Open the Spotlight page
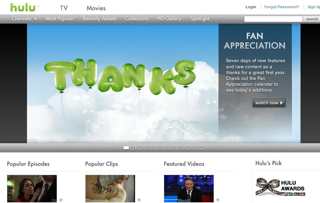This screenshot has width=320, height=203. tap(200, 19)
